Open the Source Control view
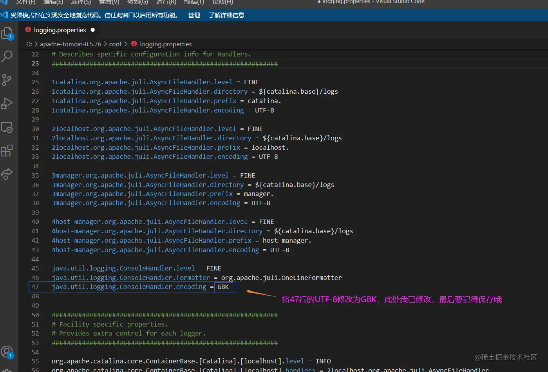Screen dimensions: 548x372 [x=7, y=80]
